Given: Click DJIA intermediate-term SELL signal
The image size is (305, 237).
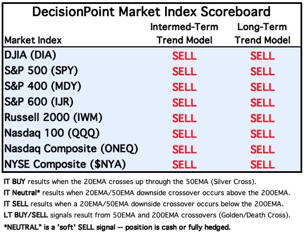Looking at the screenshot, I should [x=185, y=56].
